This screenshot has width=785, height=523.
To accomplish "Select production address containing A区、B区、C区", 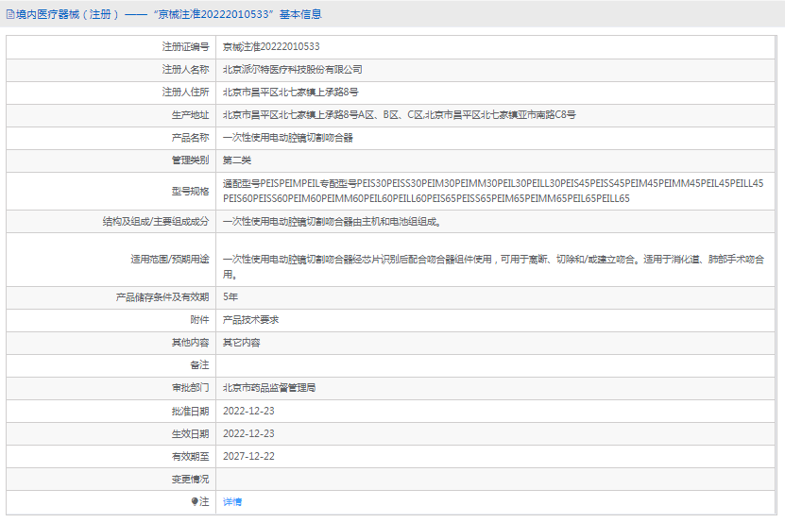I will 399,114.
